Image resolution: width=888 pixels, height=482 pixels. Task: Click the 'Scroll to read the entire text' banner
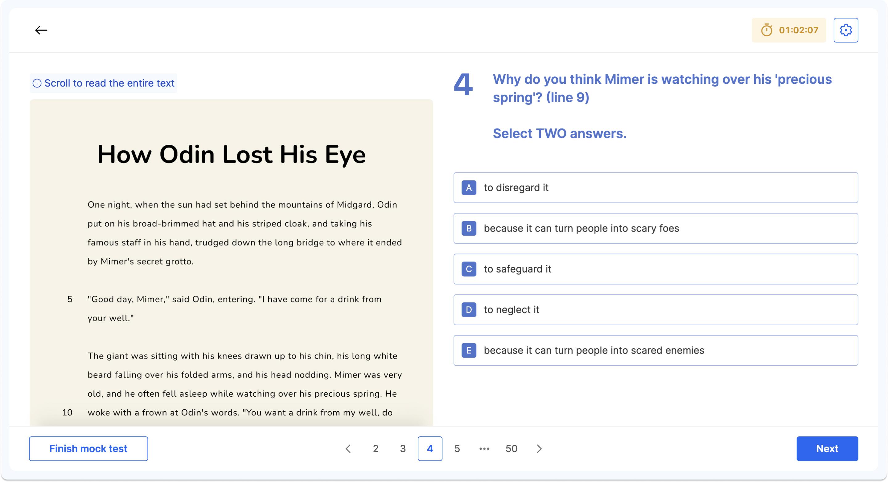[x=103, y=83]
